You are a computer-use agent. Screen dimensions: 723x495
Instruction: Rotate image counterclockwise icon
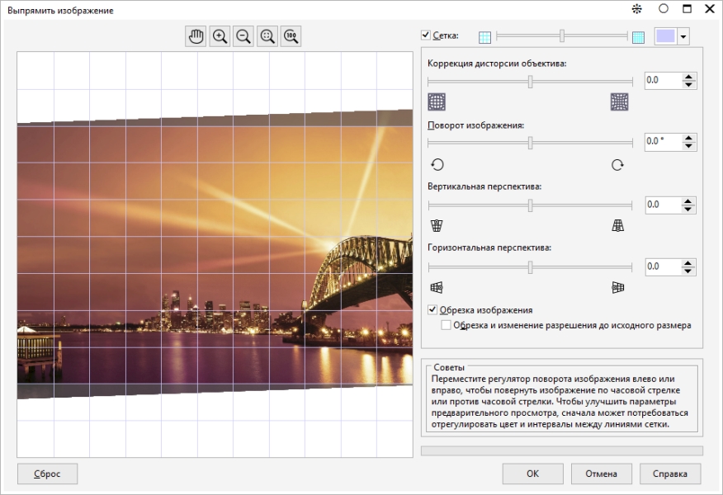(x=437, y=164)
